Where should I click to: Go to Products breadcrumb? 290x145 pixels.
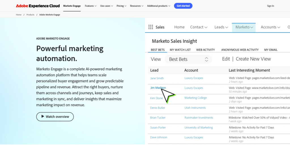[x=30, y=15]
